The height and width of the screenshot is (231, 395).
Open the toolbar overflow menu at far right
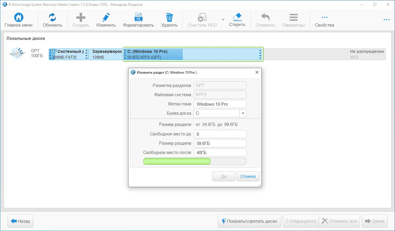point(387,20)
